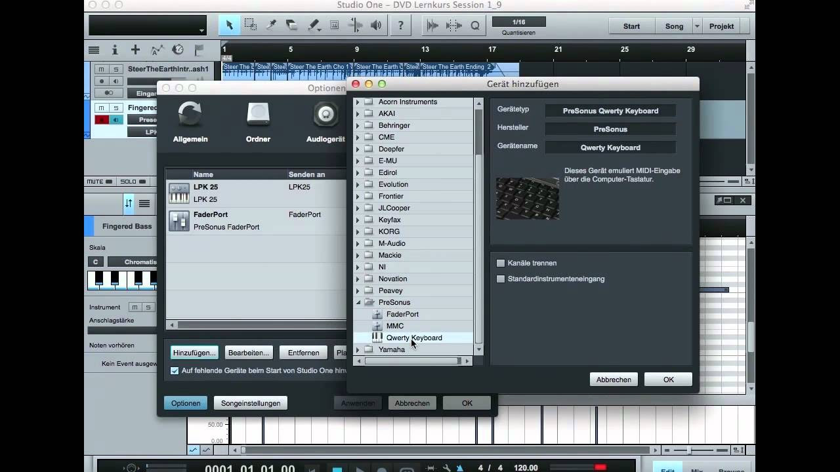Toggle the Quantize Q button
Image resolution: width=840 pixels, height=472 pixels.
475,26
